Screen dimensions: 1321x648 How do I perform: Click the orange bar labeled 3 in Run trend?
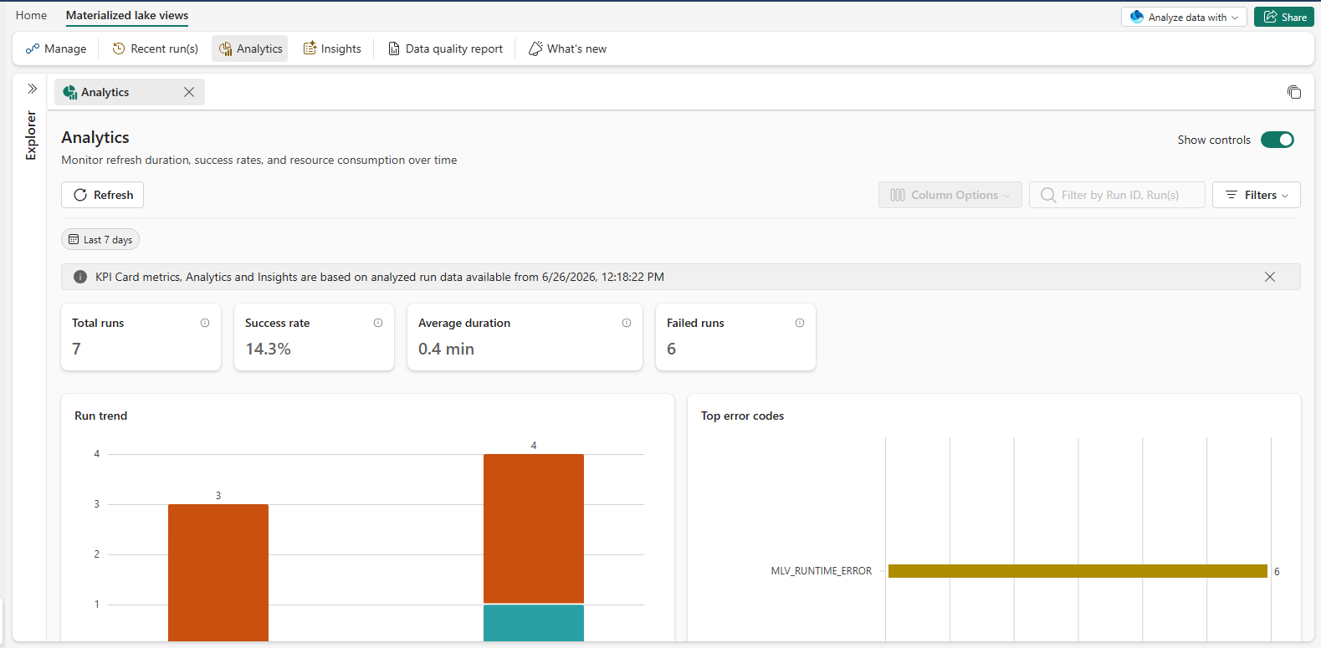coord(218,573)
